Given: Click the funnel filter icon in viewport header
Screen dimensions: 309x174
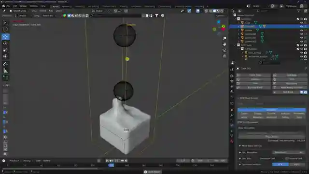Looking at the screenshot, I should click(156, 15).
